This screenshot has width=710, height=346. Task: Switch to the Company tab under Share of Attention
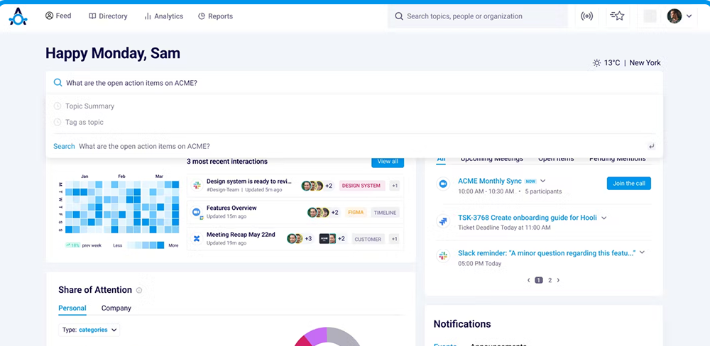(116, 308)
